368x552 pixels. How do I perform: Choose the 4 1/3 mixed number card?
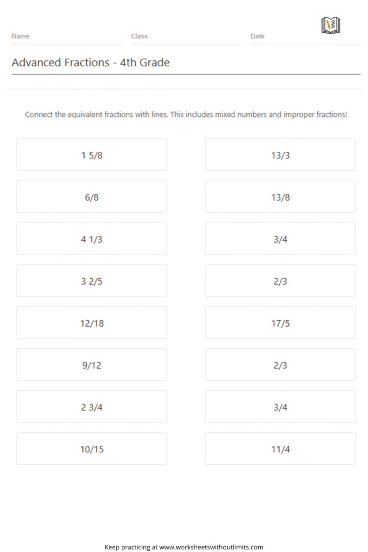(92, 239)
